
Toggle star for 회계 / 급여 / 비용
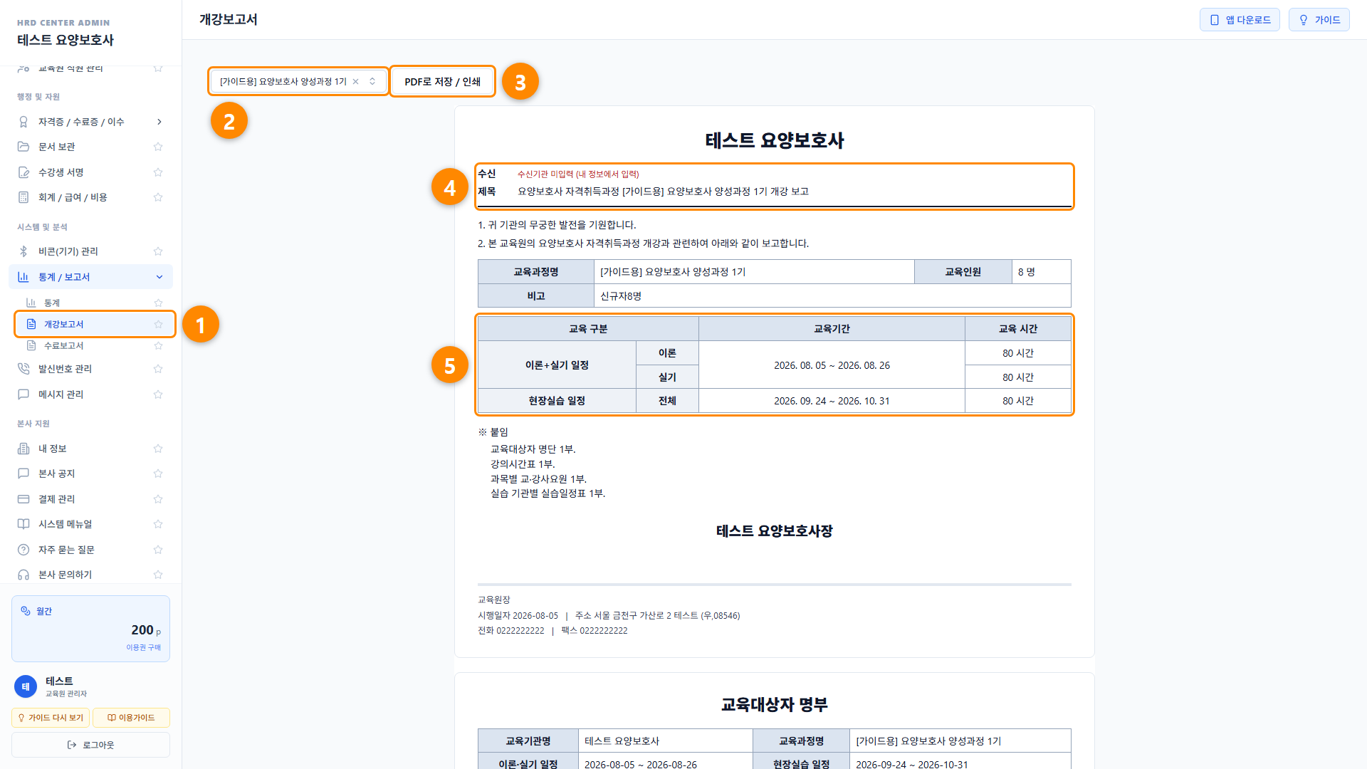(x=158, y=197)
